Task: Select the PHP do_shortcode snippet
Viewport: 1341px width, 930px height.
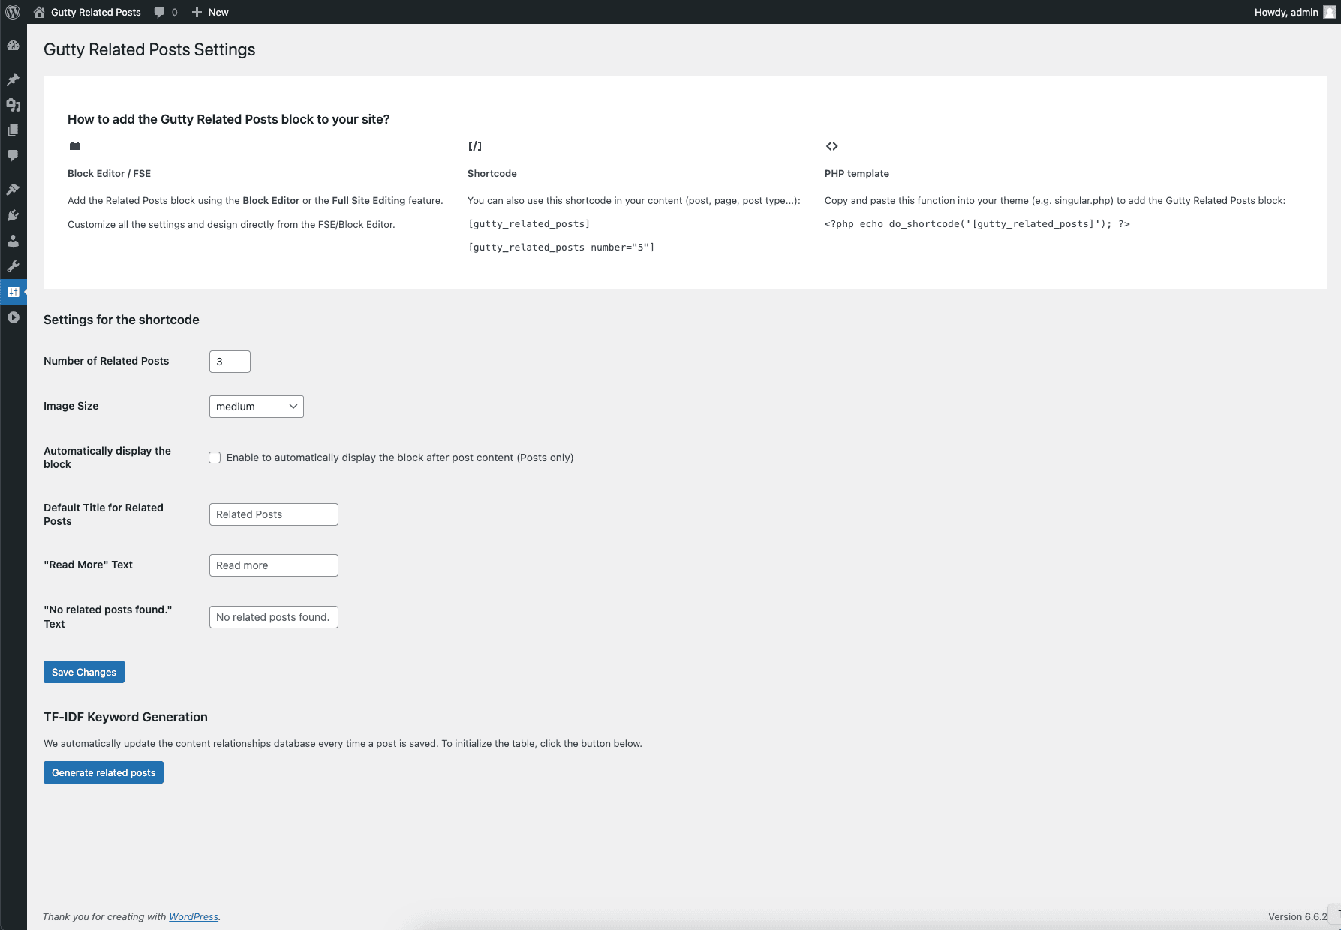Action: (977, 224)
